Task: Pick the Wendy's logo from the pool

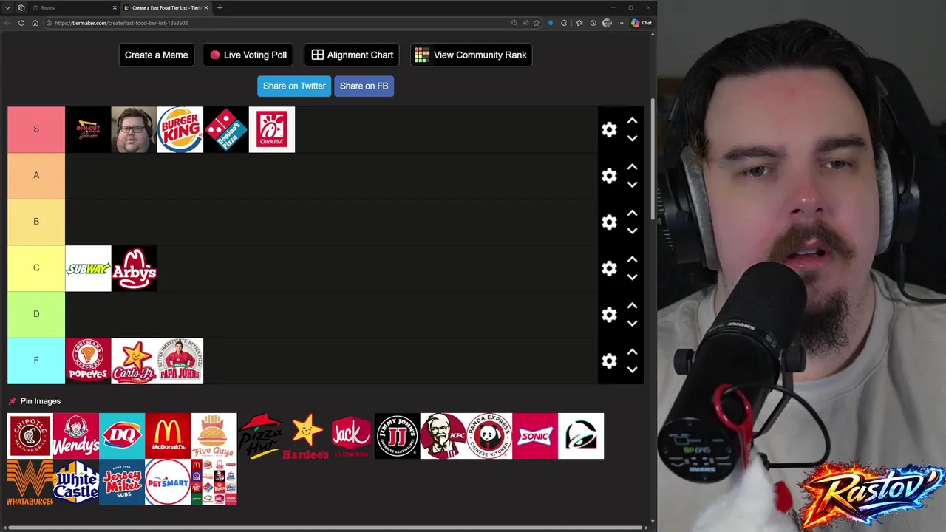Action: click(76, 436)
